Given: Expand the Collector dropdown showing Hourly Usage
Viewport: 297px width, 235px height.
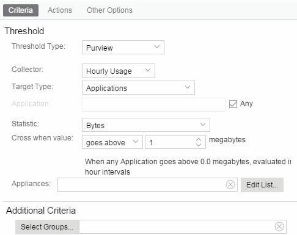Looking at the screenshot, I should click(119, 71).
